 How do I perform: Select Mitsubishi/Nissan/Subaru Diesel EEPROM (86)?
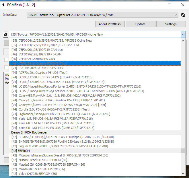pos(95,155)
